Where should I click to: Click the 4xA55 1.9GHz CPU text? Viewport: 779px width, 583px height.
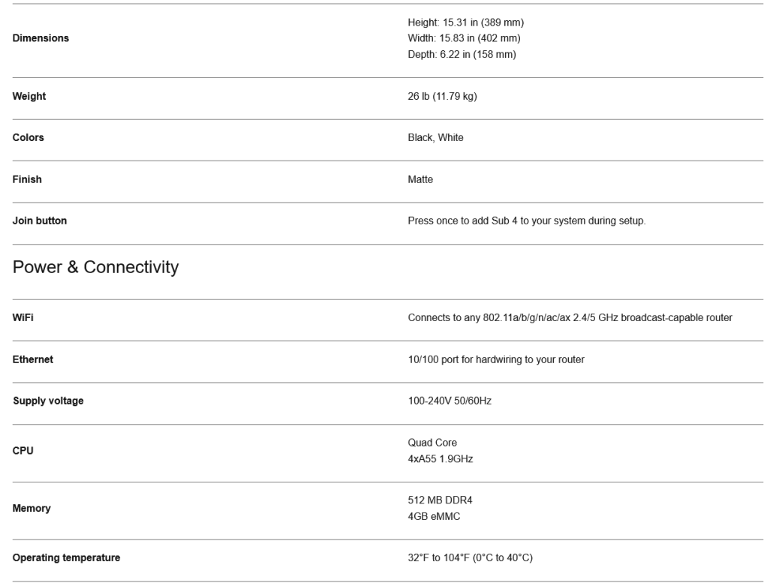coord(442,458)
